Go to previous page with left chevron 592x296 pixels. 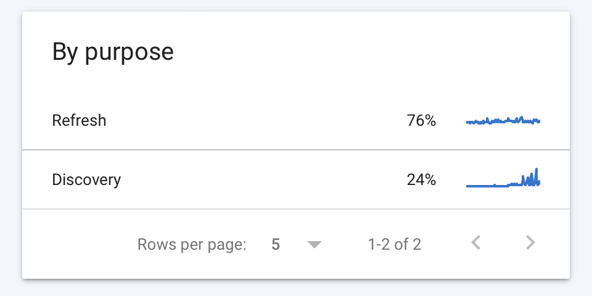(475, 242)
